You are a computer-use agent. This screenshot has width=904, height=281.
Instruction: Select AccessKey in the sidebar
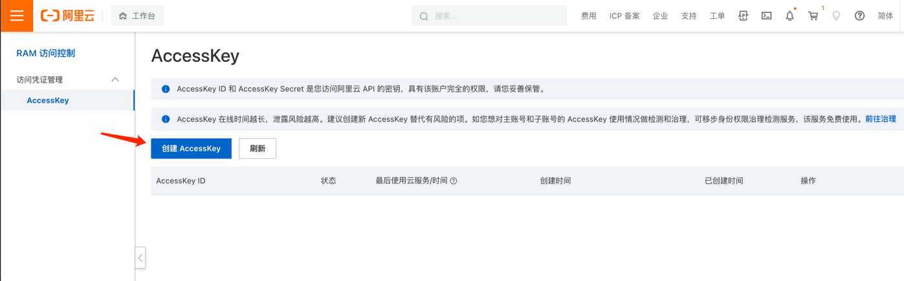click(67, 100)
